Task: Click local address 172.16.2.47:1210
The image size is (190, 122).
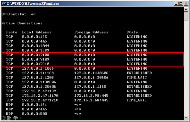Action: (x=40, y=100)
